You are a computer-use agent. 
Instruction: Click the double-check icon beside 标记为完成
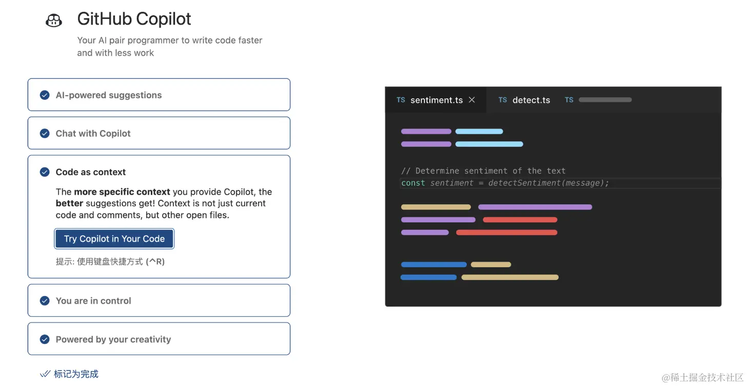pyautogui.click(x=45, y=374)
